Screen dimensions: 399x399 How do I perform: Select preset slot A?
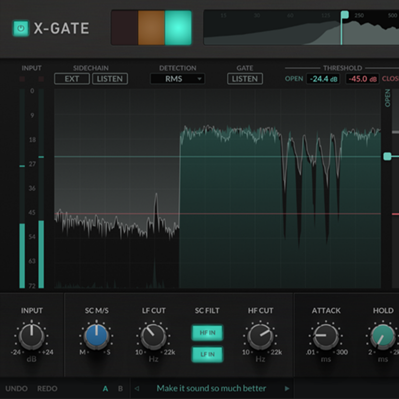105,388
